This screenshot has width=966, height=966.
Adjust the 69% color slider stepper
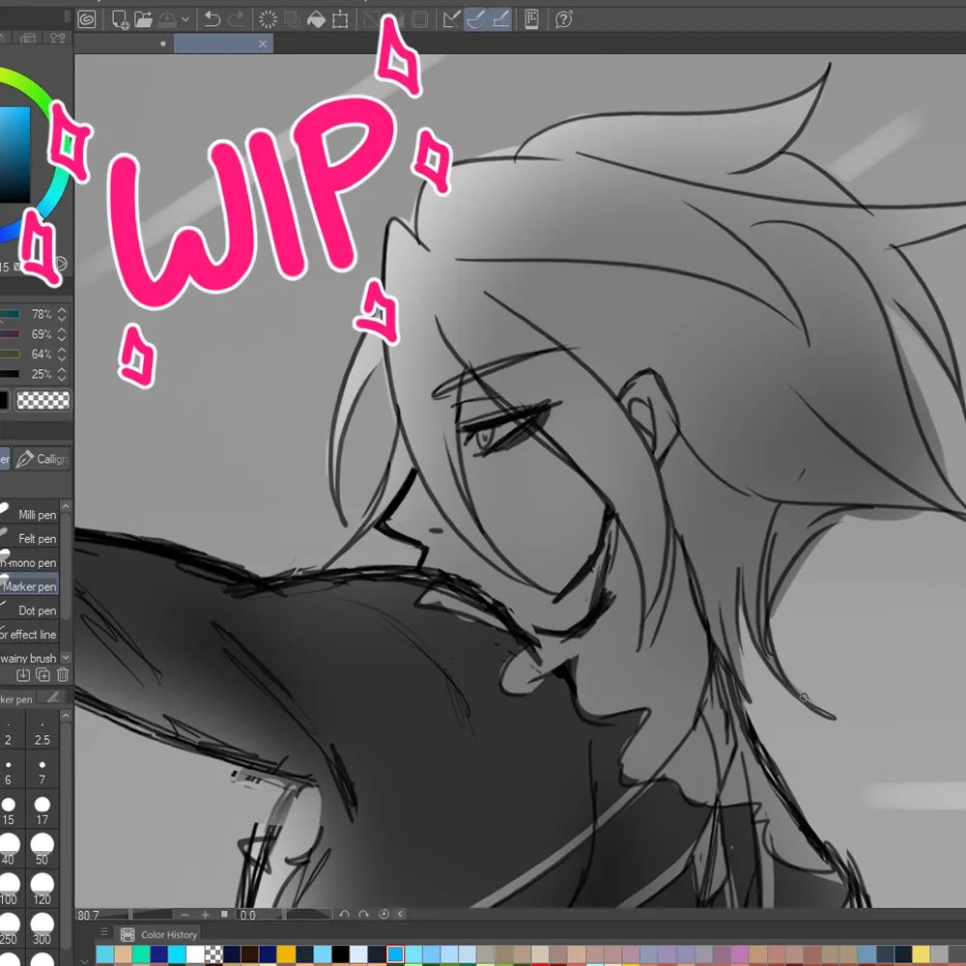pyautogui.click(x=62, y=334)
